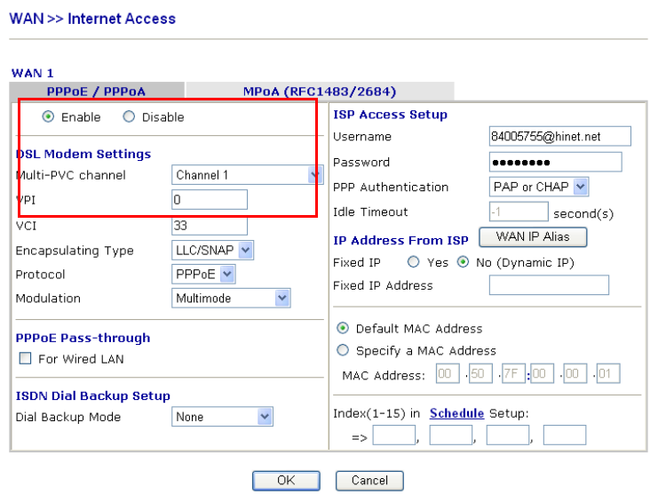Switch to the PPPoE / PPPoA tab

[x=97, y=92]
